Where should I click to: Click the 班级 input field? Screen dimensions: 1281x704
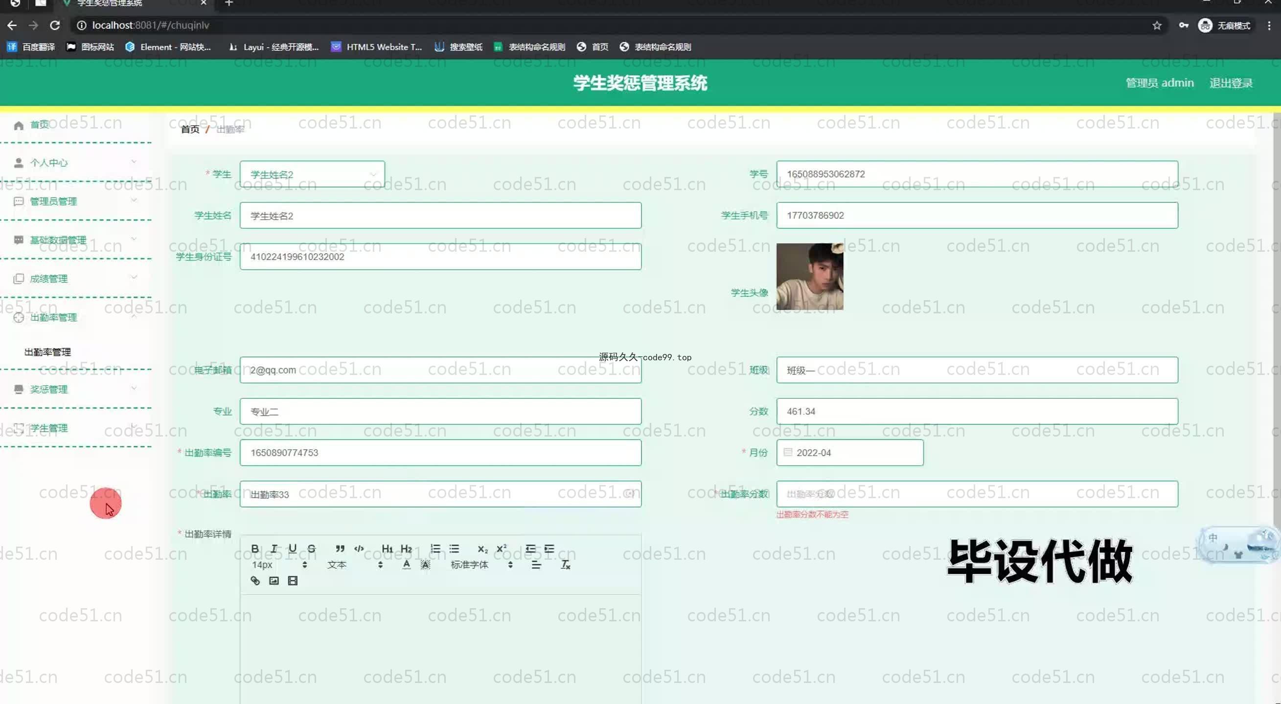pos(977,370)
